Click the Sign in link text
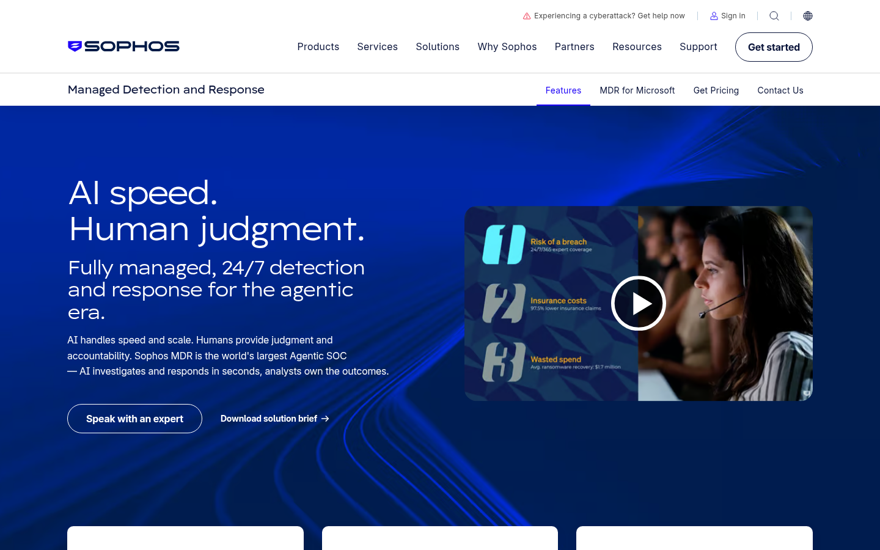Screen dimensions: 880x550 click(733, 16)
